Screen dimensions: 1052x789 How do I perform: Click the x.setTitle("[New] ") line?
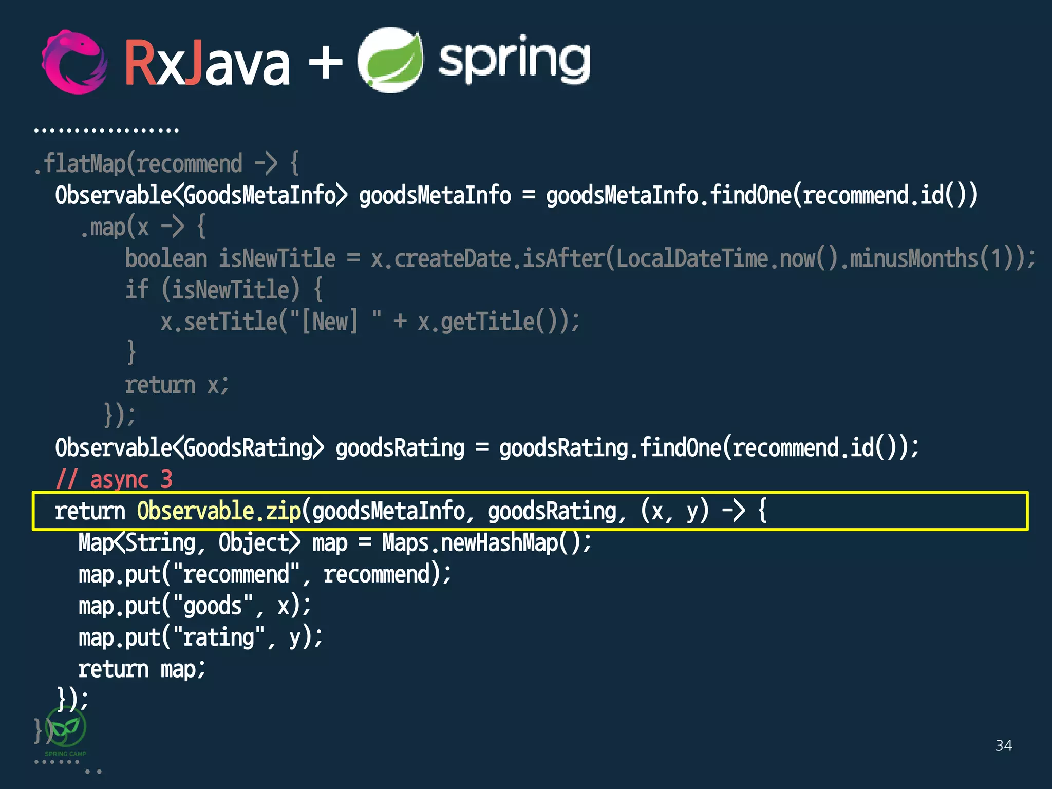coord(370,322)
